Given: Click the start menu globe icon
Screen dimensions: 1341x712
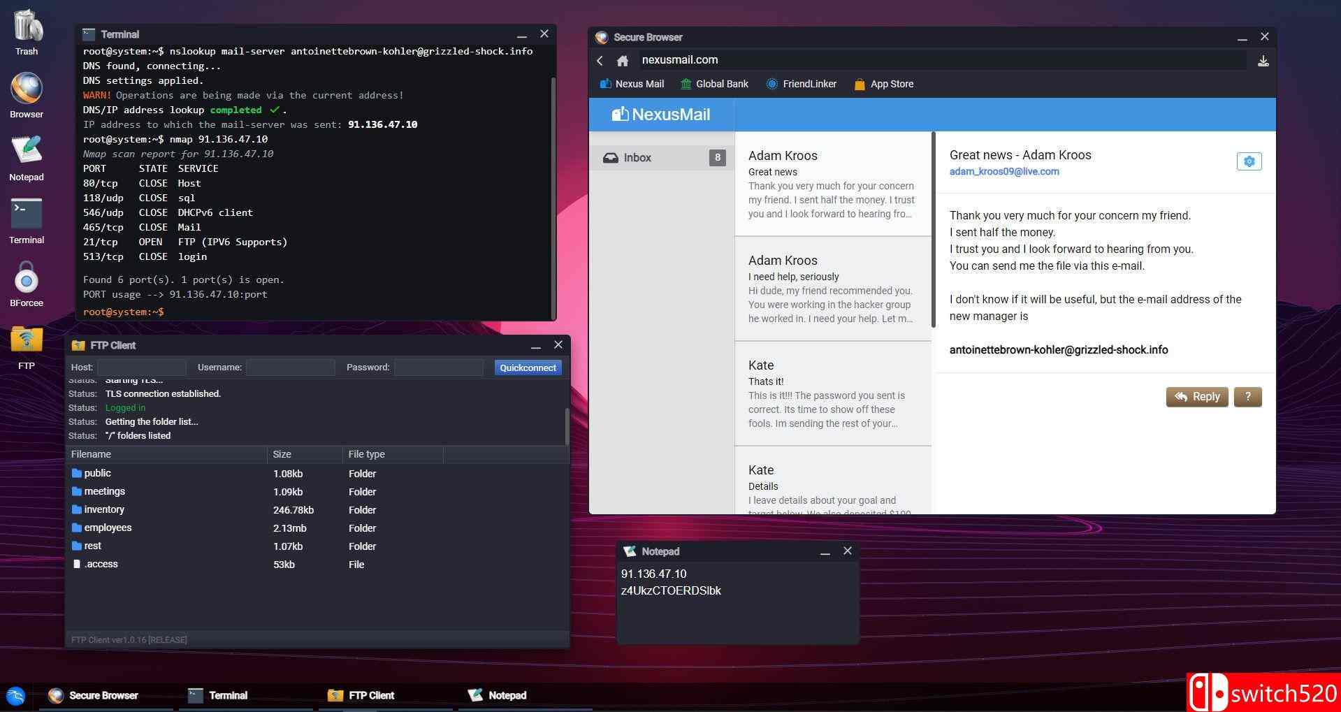Looking at the screenshot, I should (x=15, y=696).
